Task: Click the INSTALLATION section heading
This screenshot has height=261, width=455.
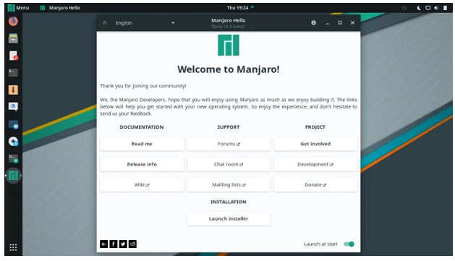Action: [229, 202]
